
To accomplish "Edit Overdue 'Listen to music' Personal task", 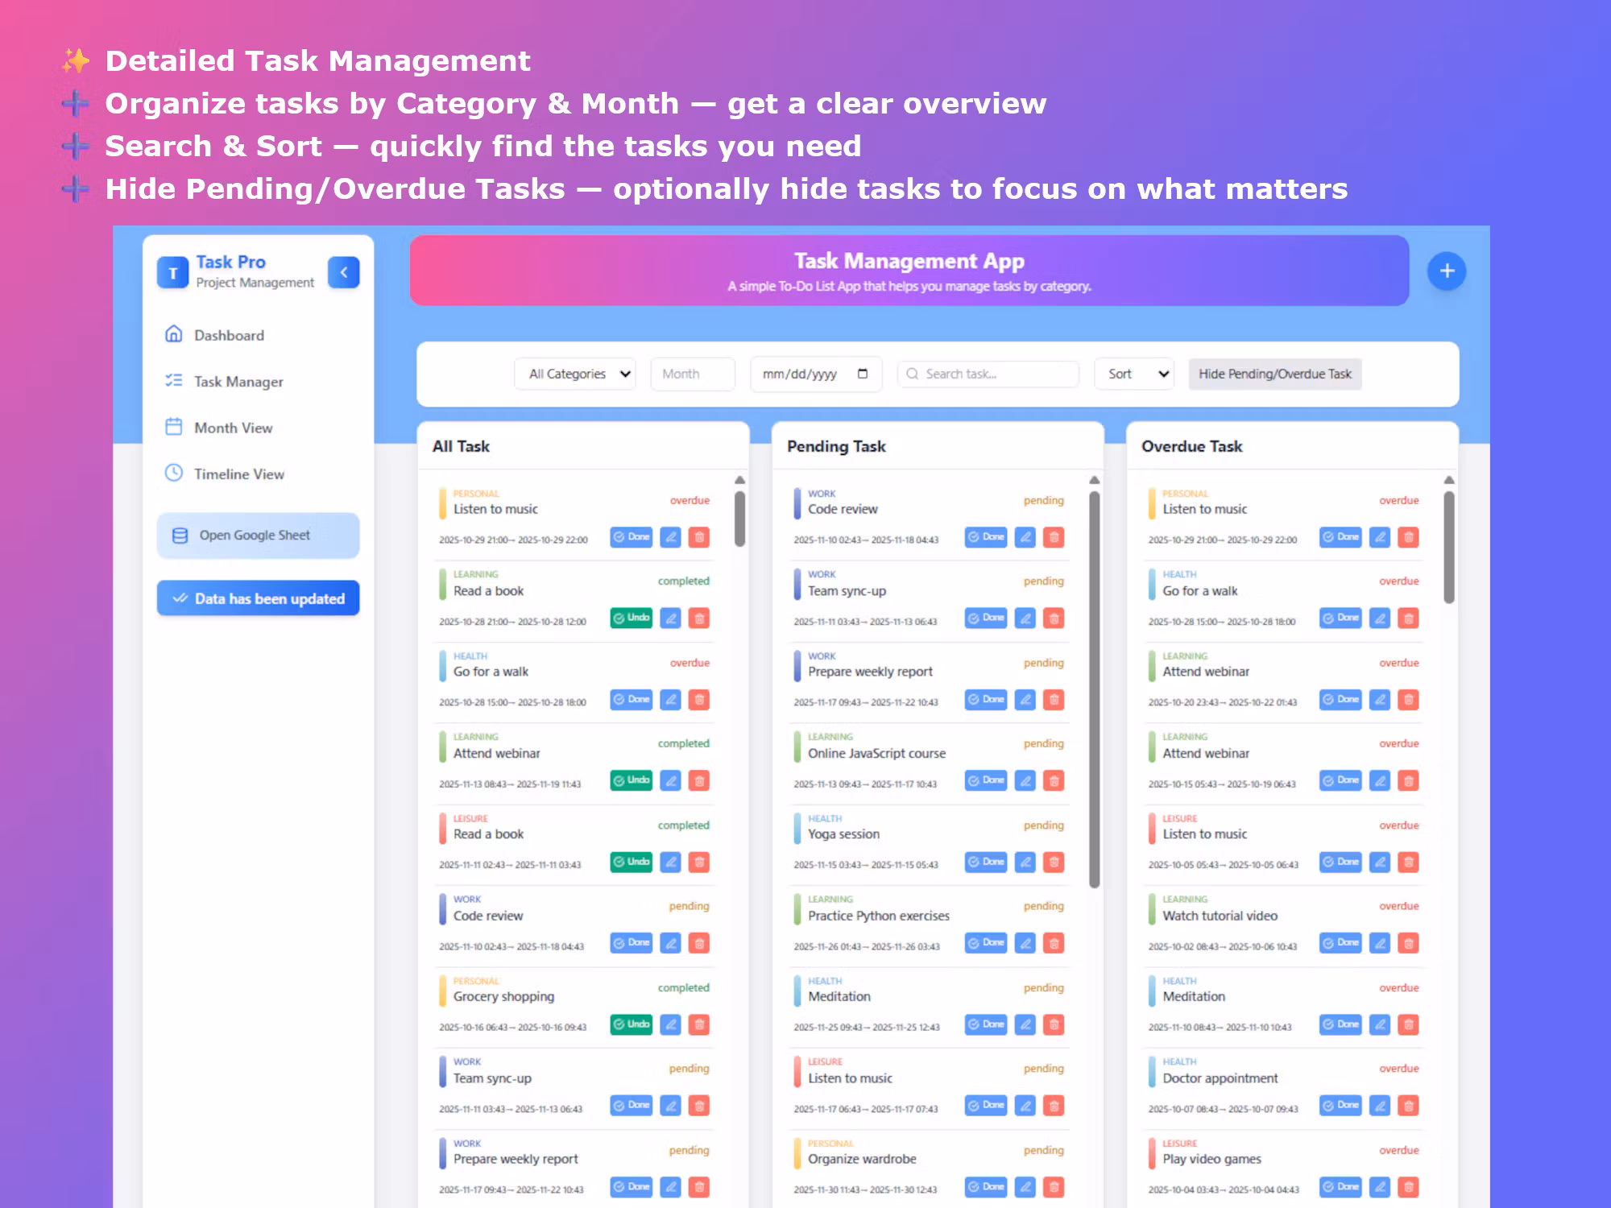I will (x=1380, y=537).
